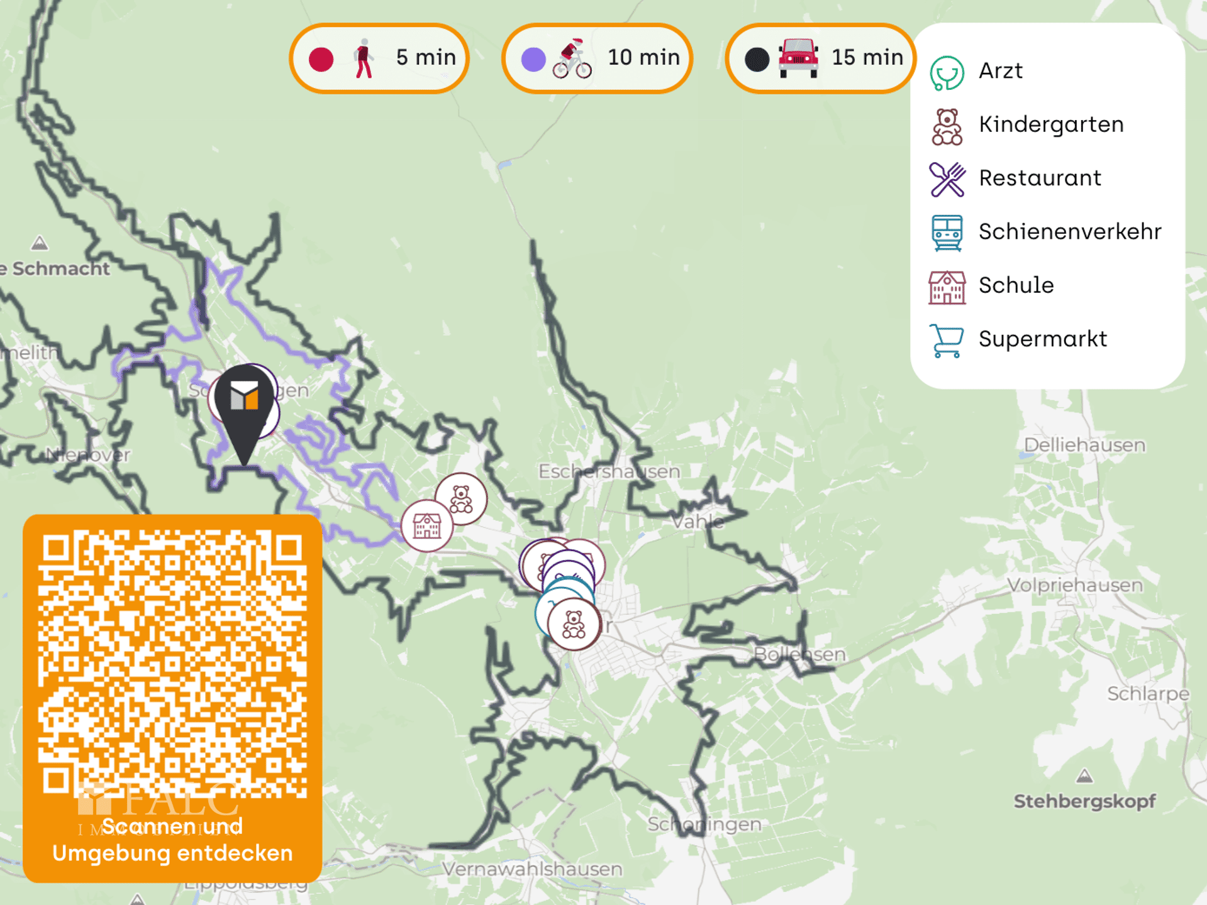Image resolution: width=1207 pixels, height=905 pixels.
Task: Click mountain triangle icon above Schmacht
Action: pos(40,243)
